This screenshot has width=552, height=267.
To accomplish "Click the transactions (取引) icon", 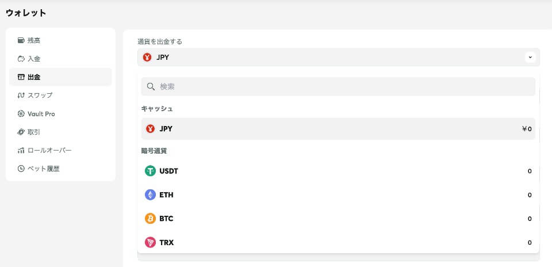I will [x=21, y=132].
